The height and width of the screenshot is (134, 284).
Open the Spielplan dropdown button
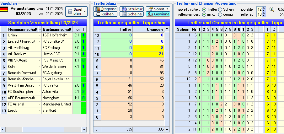tap(76, 11)
